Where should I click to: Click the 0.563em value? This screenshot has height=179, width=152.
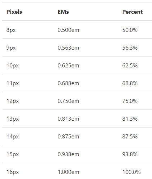click(x=68, y=48)
